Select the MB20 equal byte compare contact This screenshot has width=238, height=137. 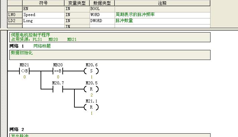58,71
